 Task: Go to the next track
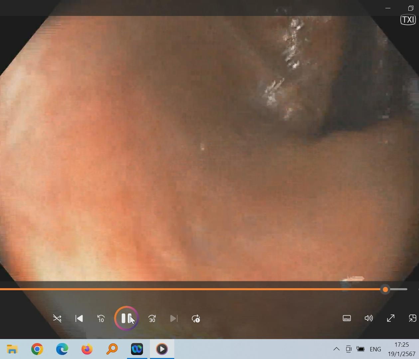pos(174,318)
